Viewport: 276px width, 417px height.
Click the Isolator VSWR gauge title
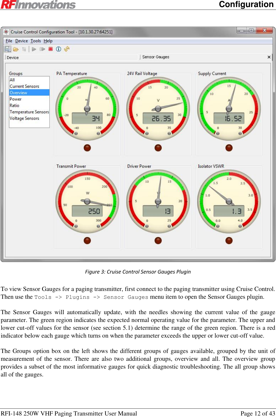pyautogui.click(x=211, y=166)
